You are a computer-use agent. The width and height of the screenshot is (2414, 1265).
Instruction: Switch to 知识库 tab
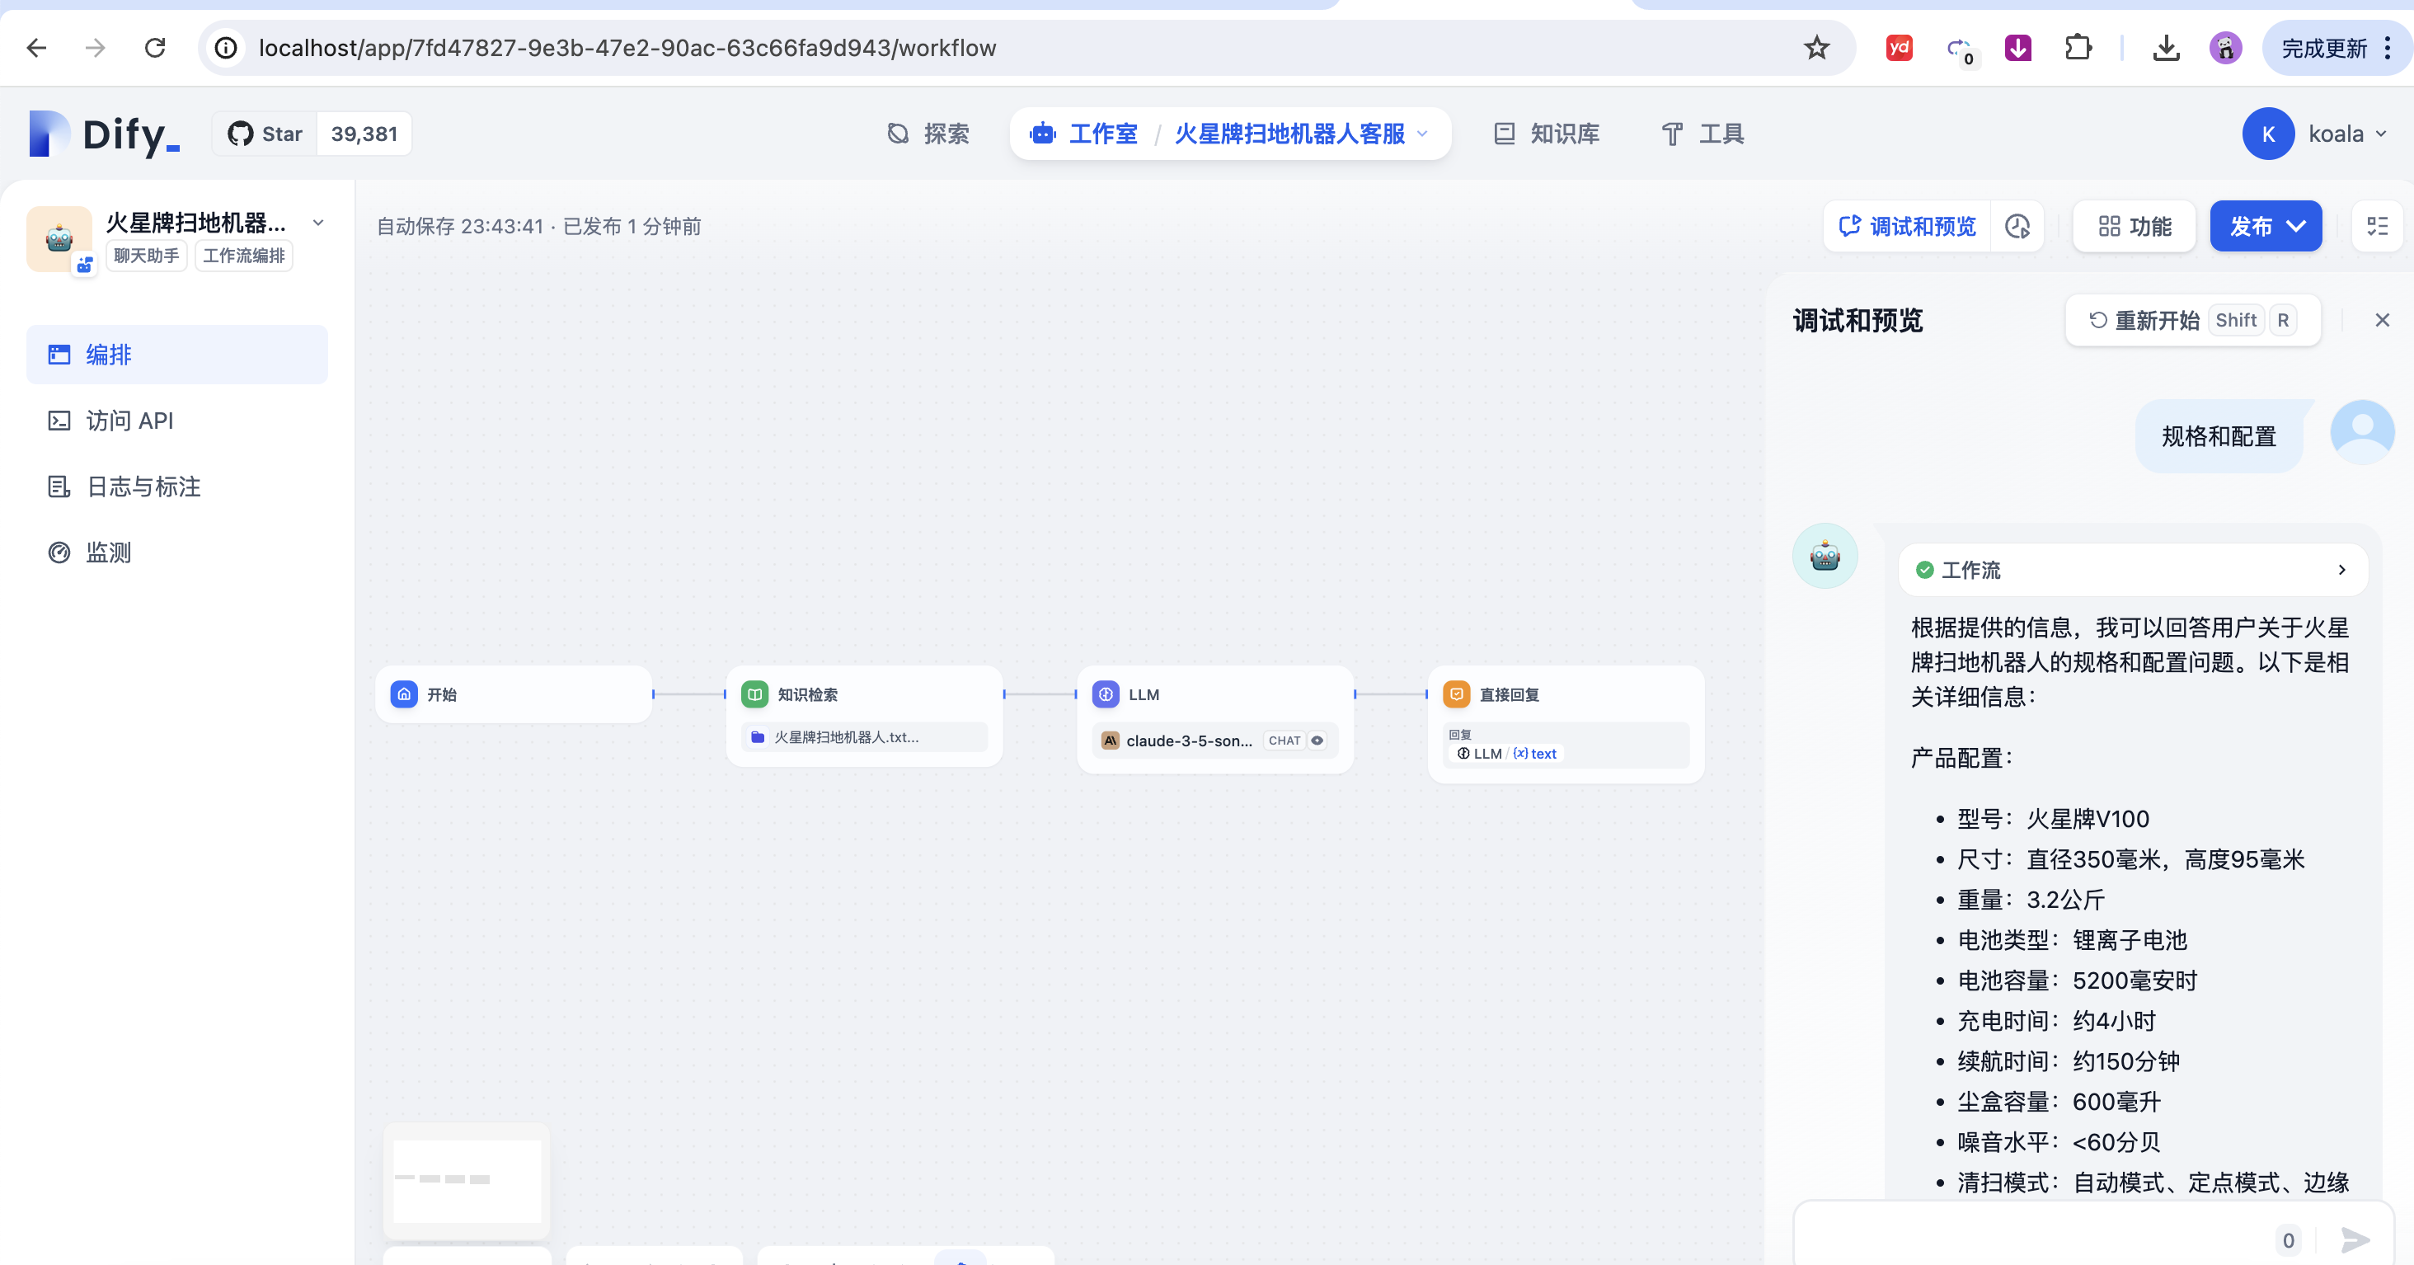pos(1546,134)
